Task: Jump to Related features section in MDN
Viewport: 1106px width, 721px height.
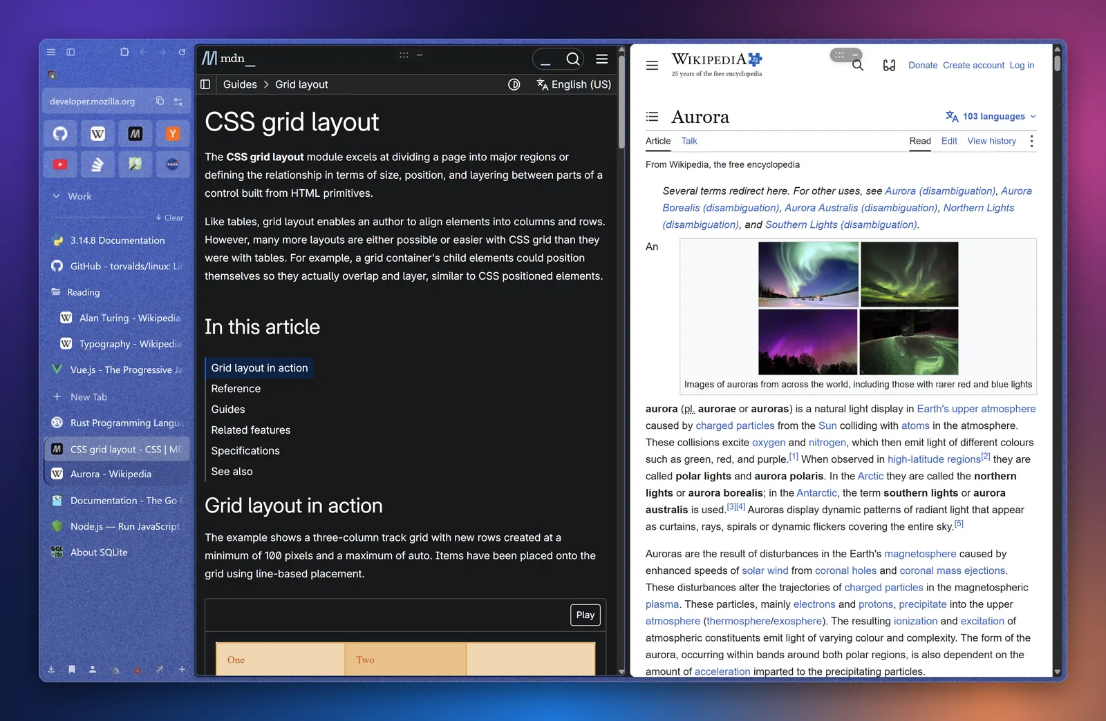Action: 251,430
